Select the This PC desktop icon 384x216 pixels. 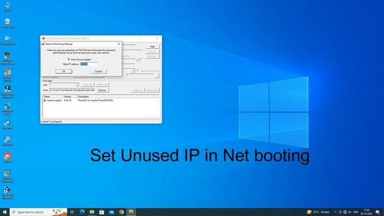pyautogui.click(x=7, y=7)
